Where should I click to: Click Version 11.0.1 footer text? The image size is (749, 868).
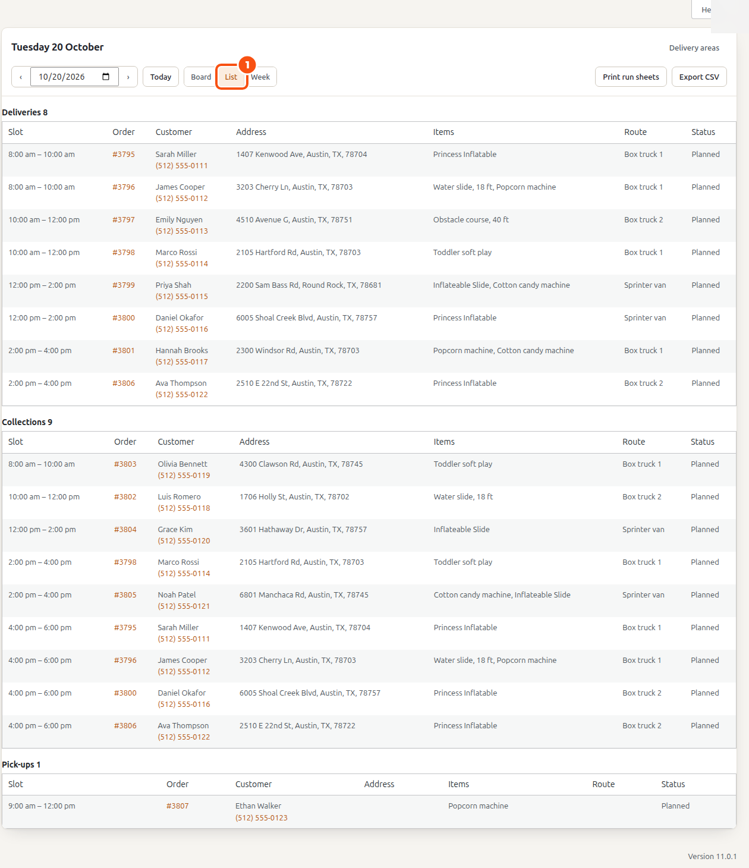712,856
